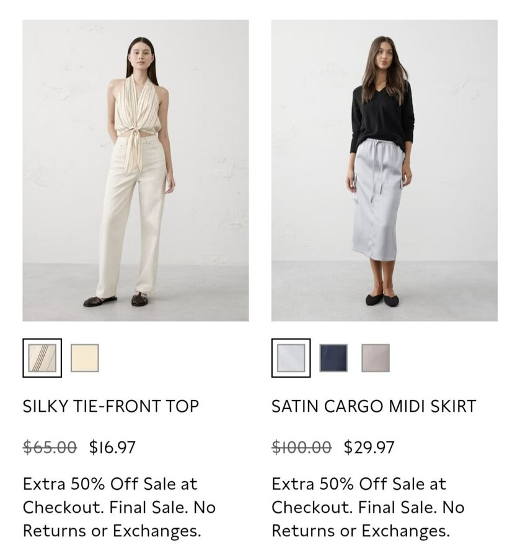Click the Extra 50% Off text under the top

pyautogui.click(x=79, y=484)
